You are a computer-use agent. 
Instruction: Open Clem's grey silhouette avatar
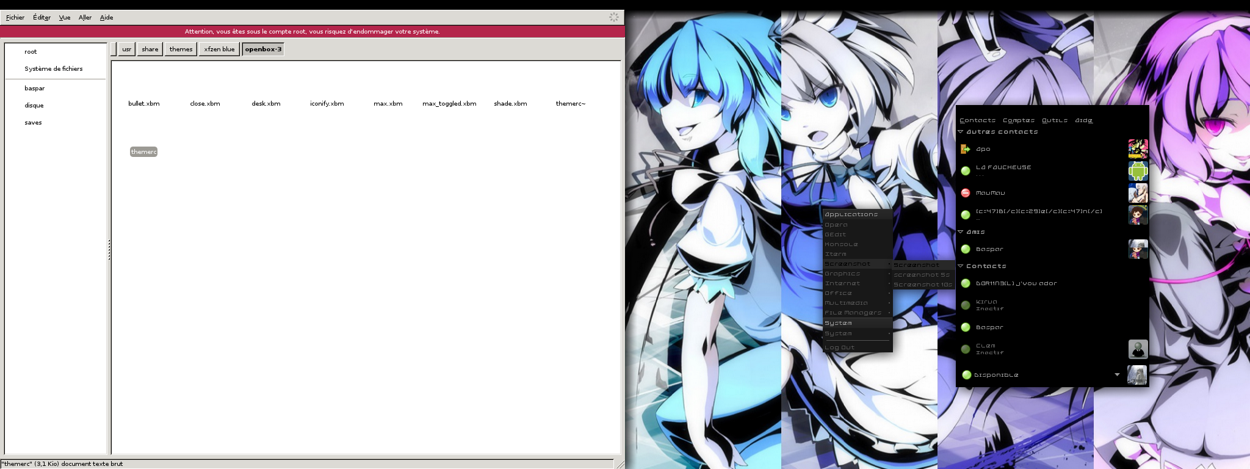(1138, 349)
